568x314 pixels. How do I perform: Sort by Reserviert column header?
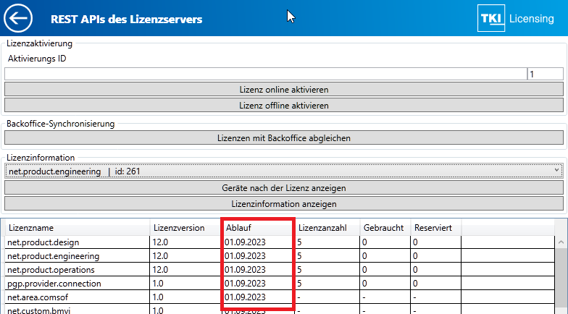436,228
